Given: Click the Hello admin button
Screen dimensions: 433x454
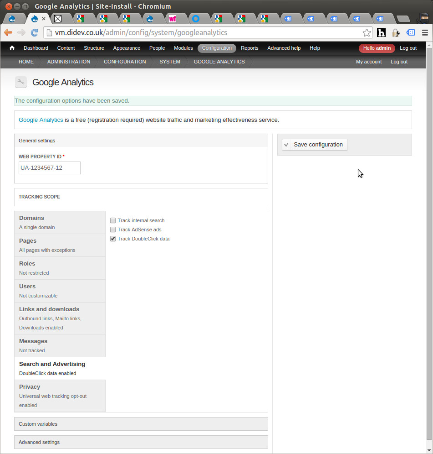Looking at the screenshot, I should (377, 48).
